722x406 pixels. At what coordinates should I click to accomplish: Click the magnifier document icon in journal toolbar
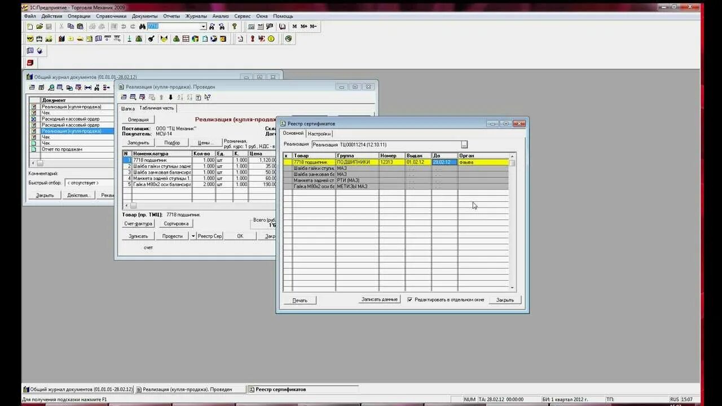pos(51,87)
